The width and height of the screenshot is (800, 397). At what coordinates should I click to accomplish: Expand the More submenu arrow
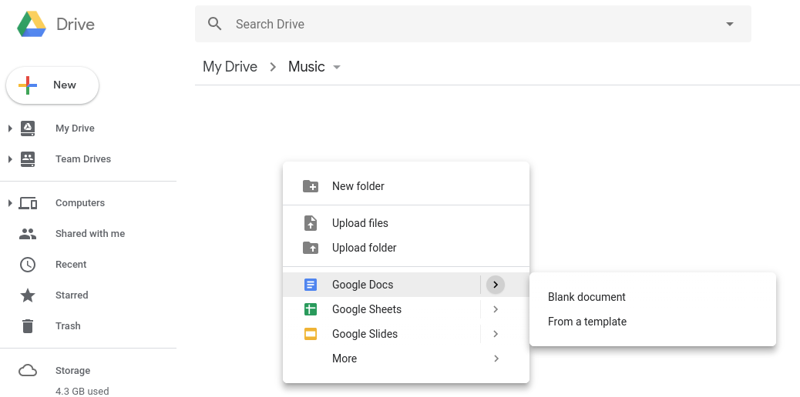496,359
